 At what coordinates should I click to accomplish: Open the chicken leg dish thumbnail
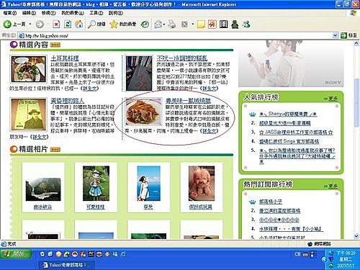coord(143,112)
